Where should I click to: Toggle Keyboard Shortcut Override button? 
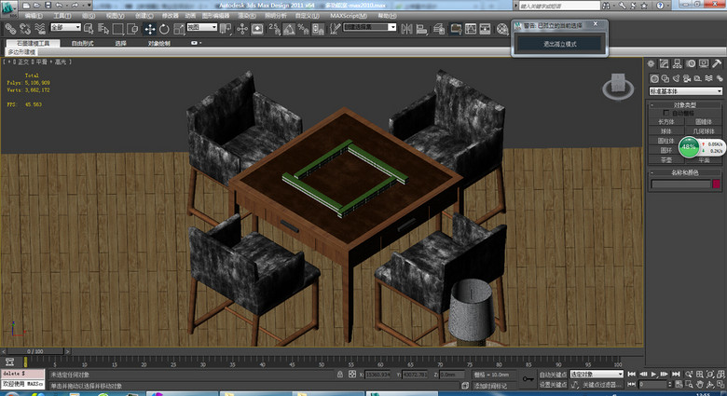point(257,29)
